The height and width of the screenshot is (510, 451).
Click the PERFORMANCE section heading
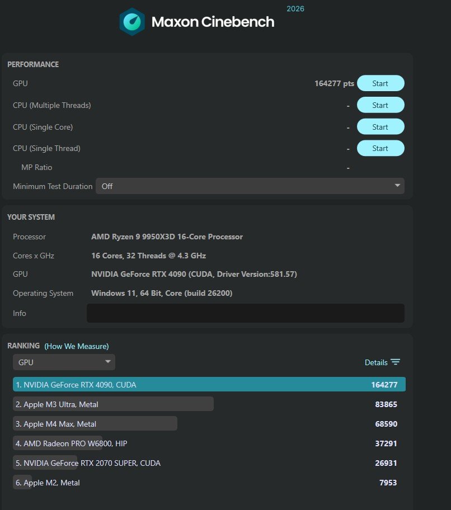pos(33,64)
